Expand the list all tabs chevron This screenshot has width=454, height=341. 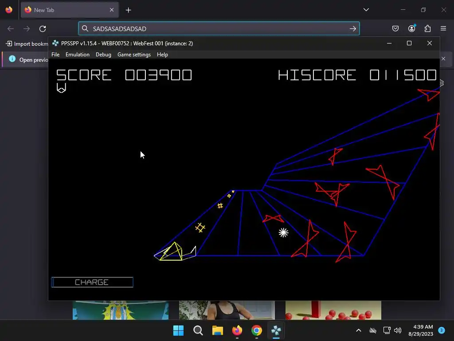coord(366,10)
